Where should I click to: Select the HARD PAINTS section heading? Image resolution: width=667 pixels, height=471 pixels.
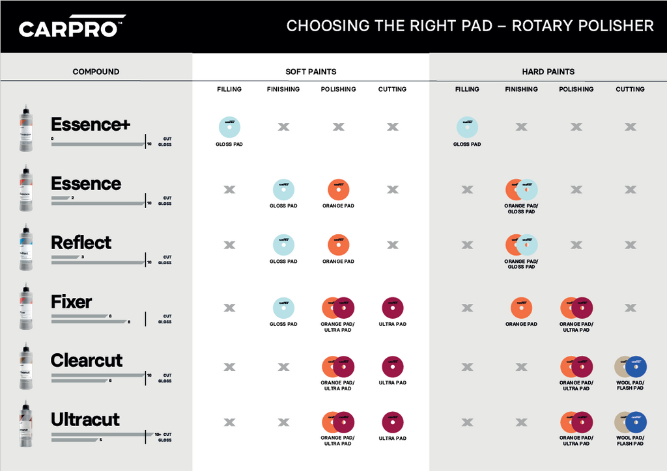[x=548, y=72]
